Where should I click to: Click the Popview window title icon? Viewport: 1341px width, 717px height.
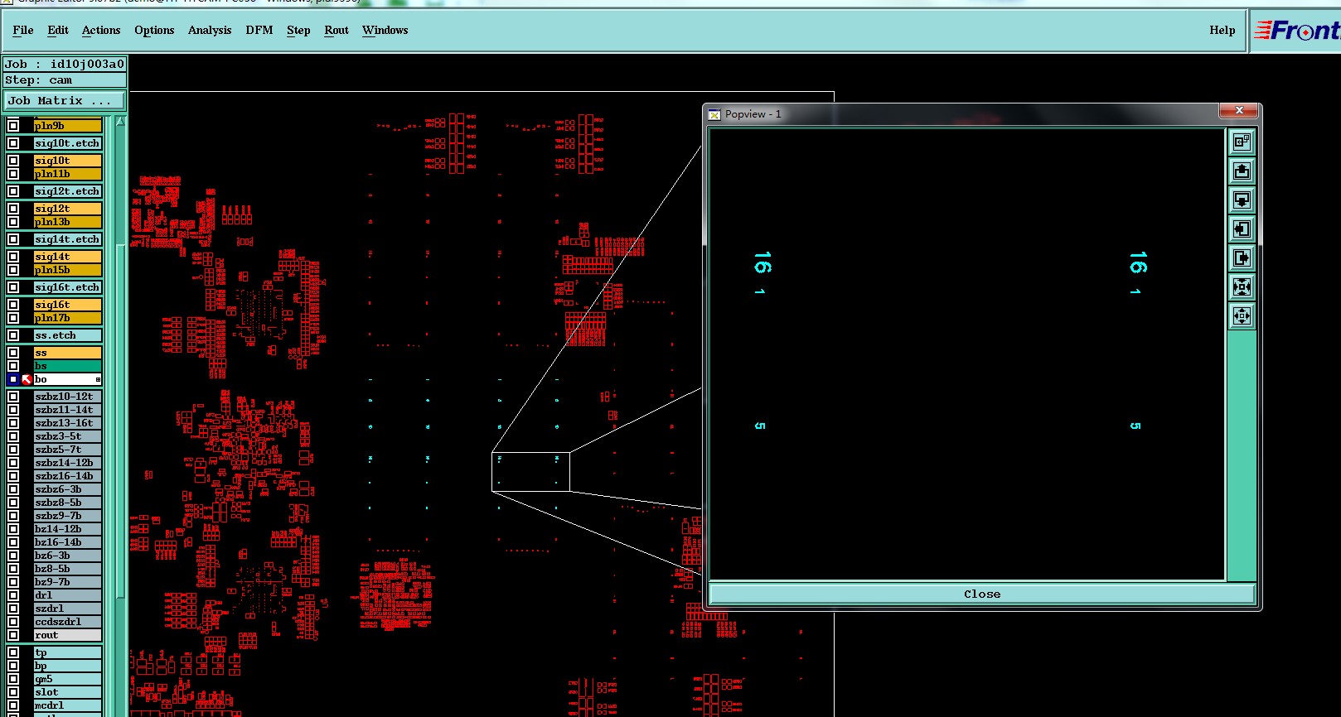click(714, 114)
